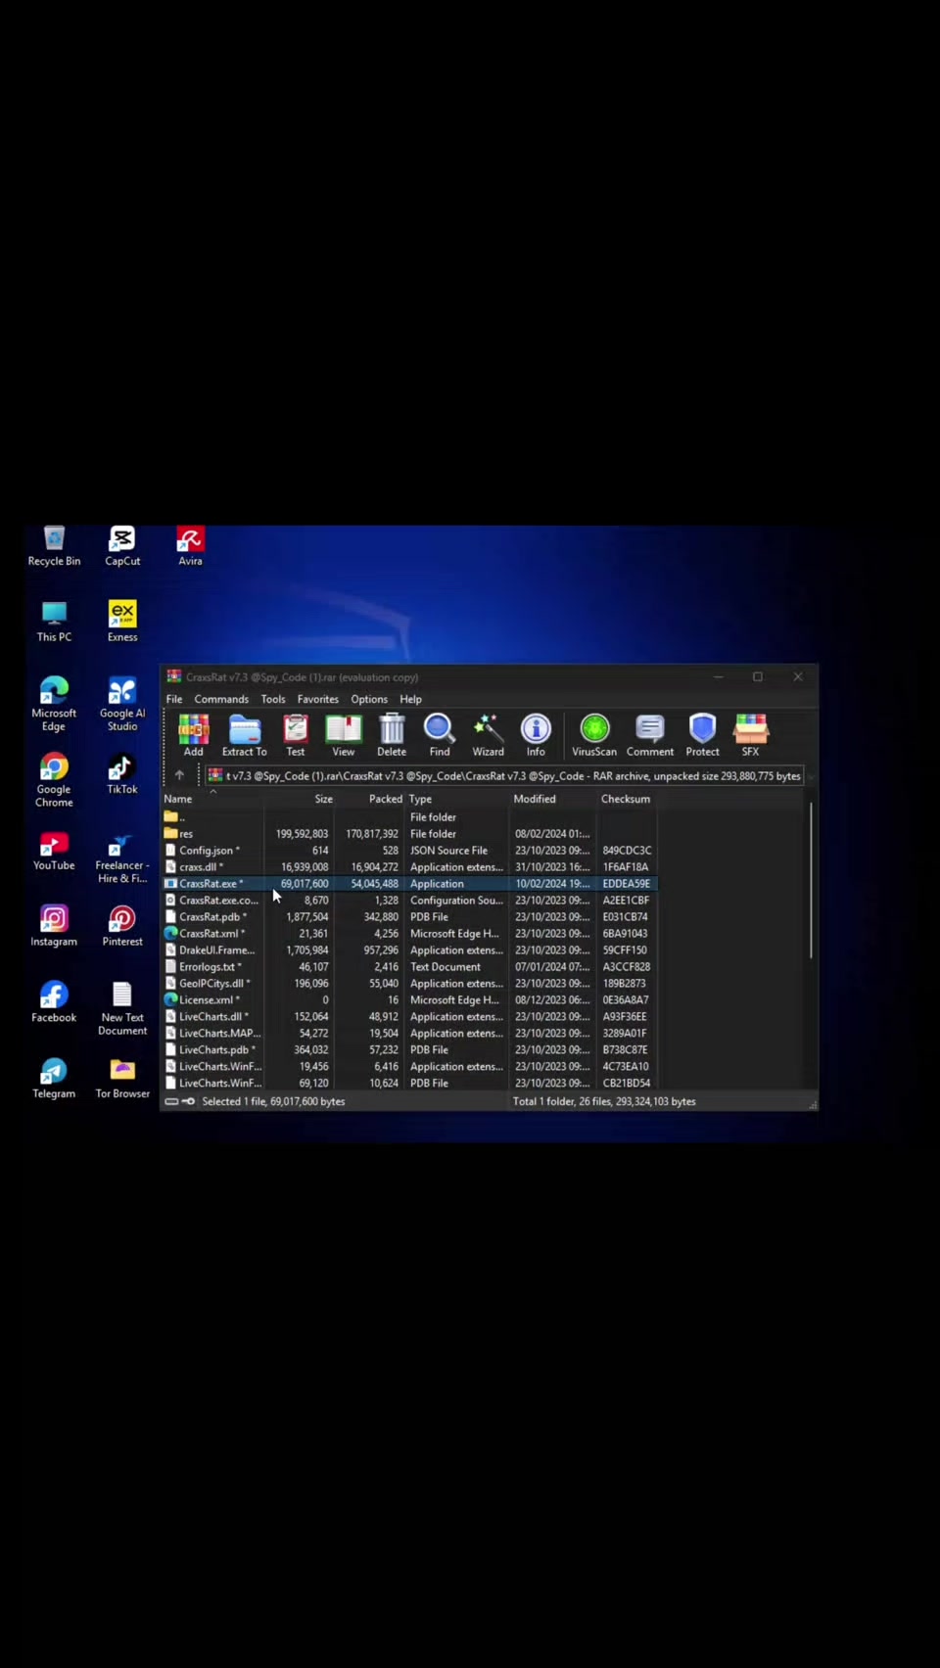Screen dimensions: 940x1668
Task: Select the This PC desktop icon
Action: [x=54, y=623]
